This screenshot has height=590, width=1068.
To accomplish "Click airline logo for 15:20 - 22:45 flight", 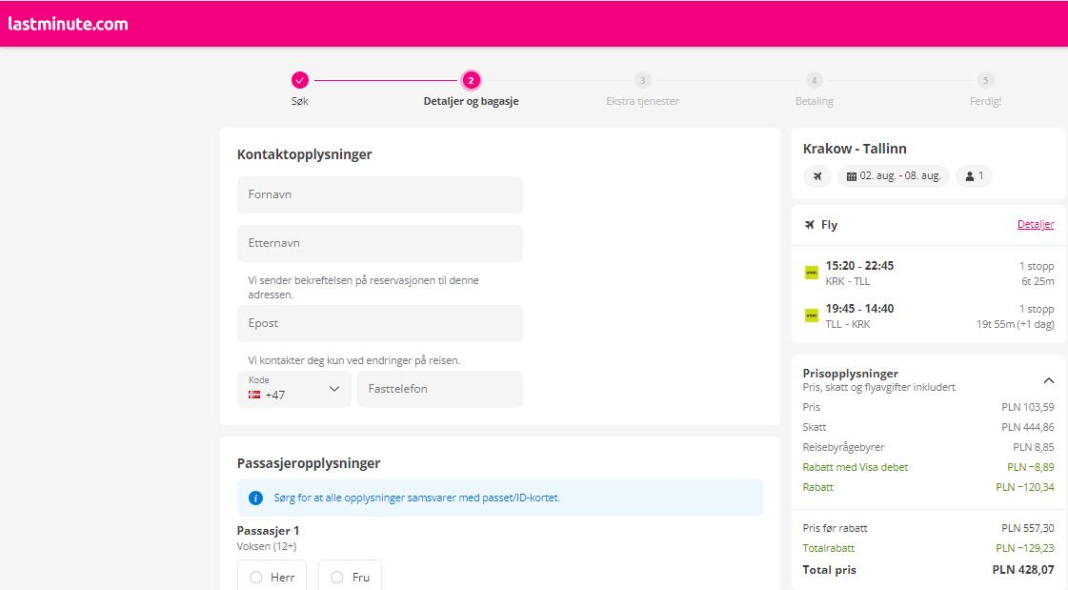I will pyautogui.click(x=811, y=273).
